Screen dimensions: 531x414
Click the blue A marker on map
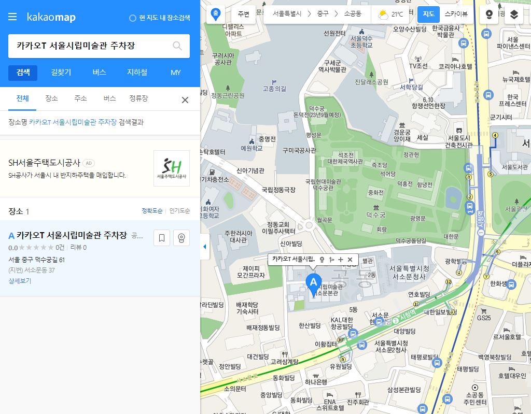[314, 284]
